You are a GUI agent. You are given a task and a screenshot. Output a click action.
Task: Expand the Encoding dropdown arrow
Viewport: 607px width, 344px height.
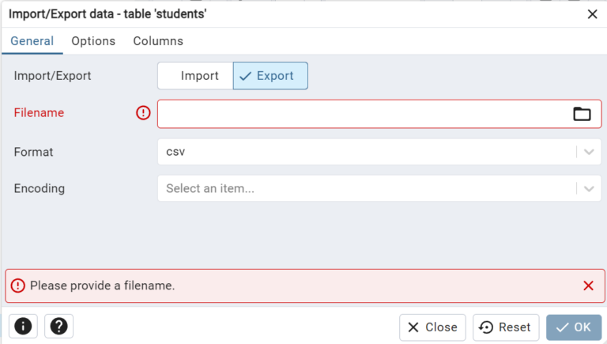tap(589, 188)
